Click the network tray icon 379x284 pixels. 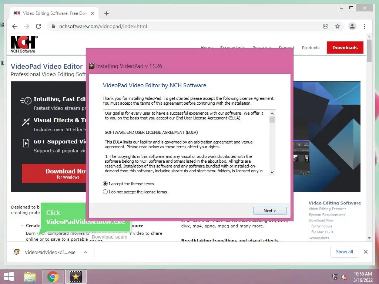coord(335,277)
